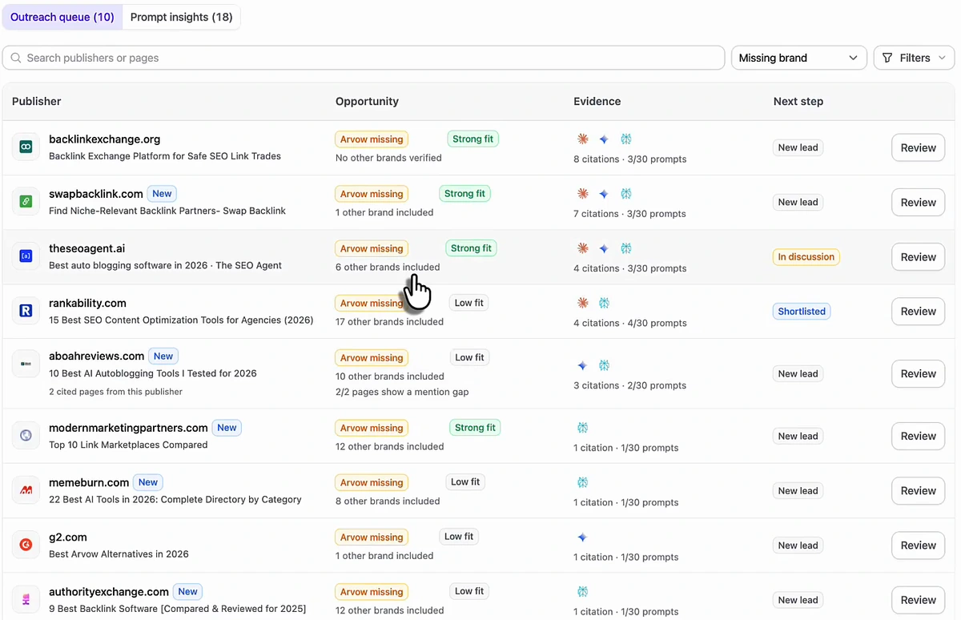This screenshot has height=620, width=961.
Task: Expand the Filters dropdown
Action: (x=914, y=58)
